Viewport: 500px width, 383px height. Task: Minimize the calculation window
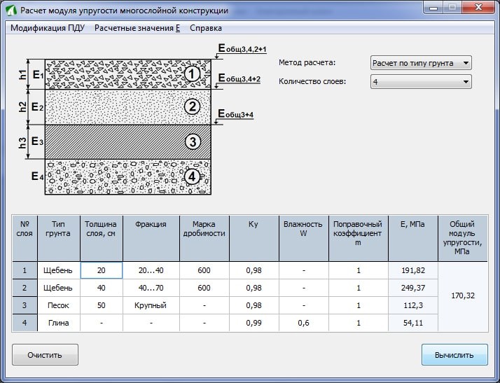(433, 8)
